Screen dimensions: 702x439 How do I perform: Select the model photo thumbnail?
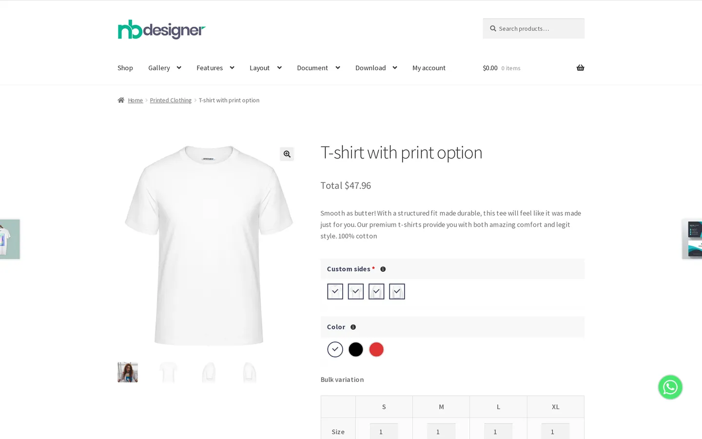coord(128,372)
